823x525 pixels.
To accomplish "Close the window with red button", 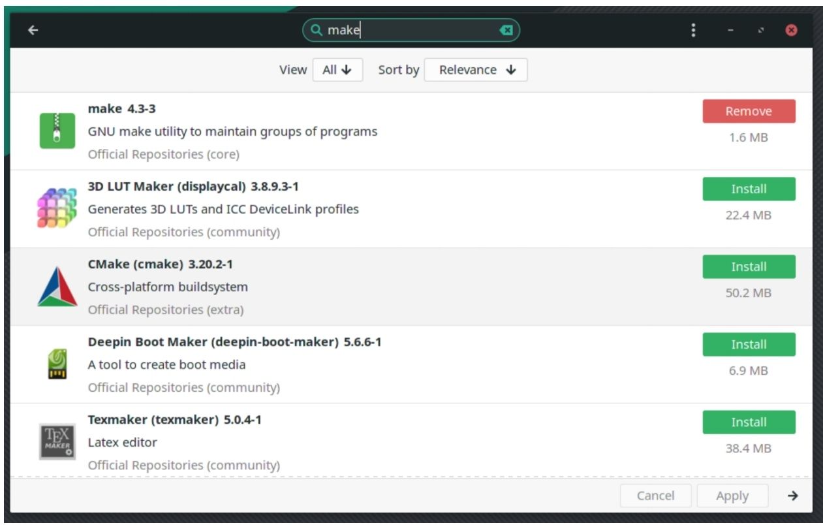I will [x=791, y=30].
